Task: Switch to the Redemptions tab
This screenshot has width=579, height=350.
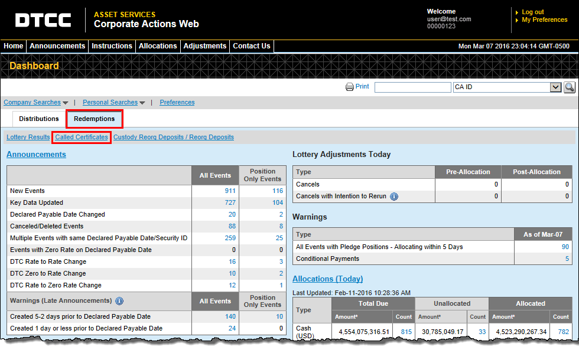Action: 95,119
